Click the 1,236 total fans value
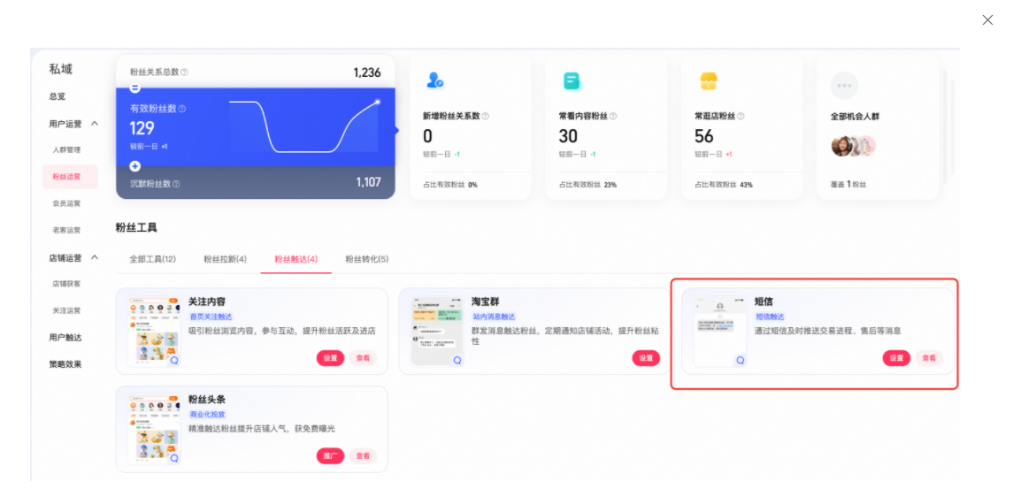The width and height of the screenshot is (1013, 504). click(x=367, y=73)
